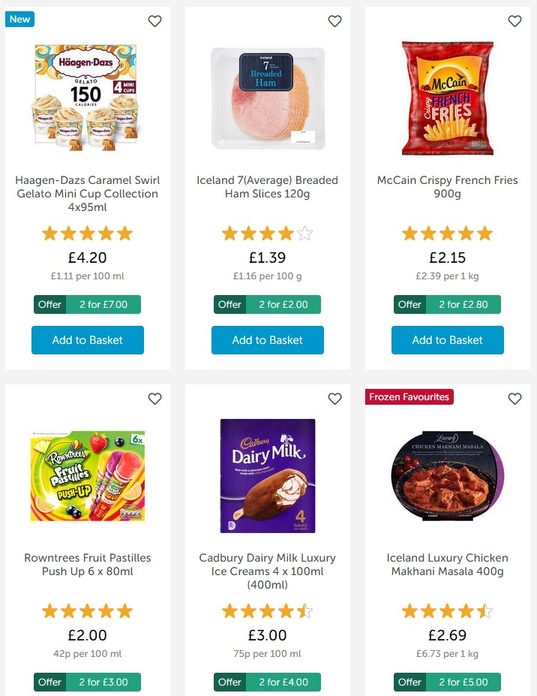Click the Iceland Luxury Chicken Makhani Masala title

pyautogui.click(x=448, y=565)
